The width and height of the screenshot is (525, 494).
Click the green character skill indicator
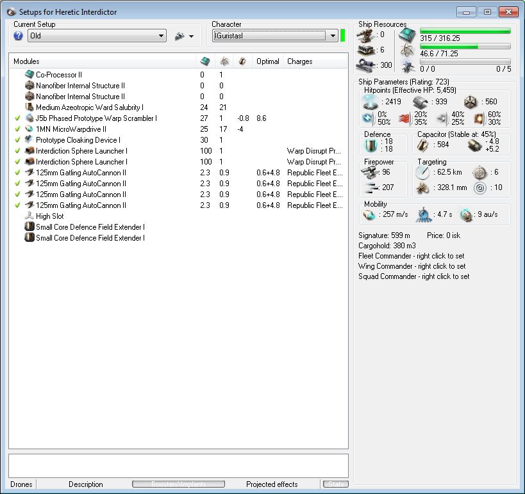pos(342,35)
